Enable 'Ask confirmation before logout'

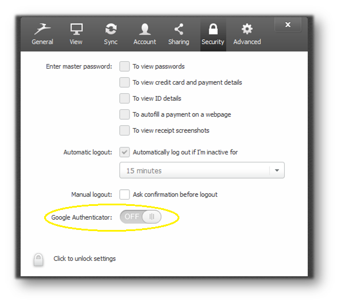pos(124,194)
